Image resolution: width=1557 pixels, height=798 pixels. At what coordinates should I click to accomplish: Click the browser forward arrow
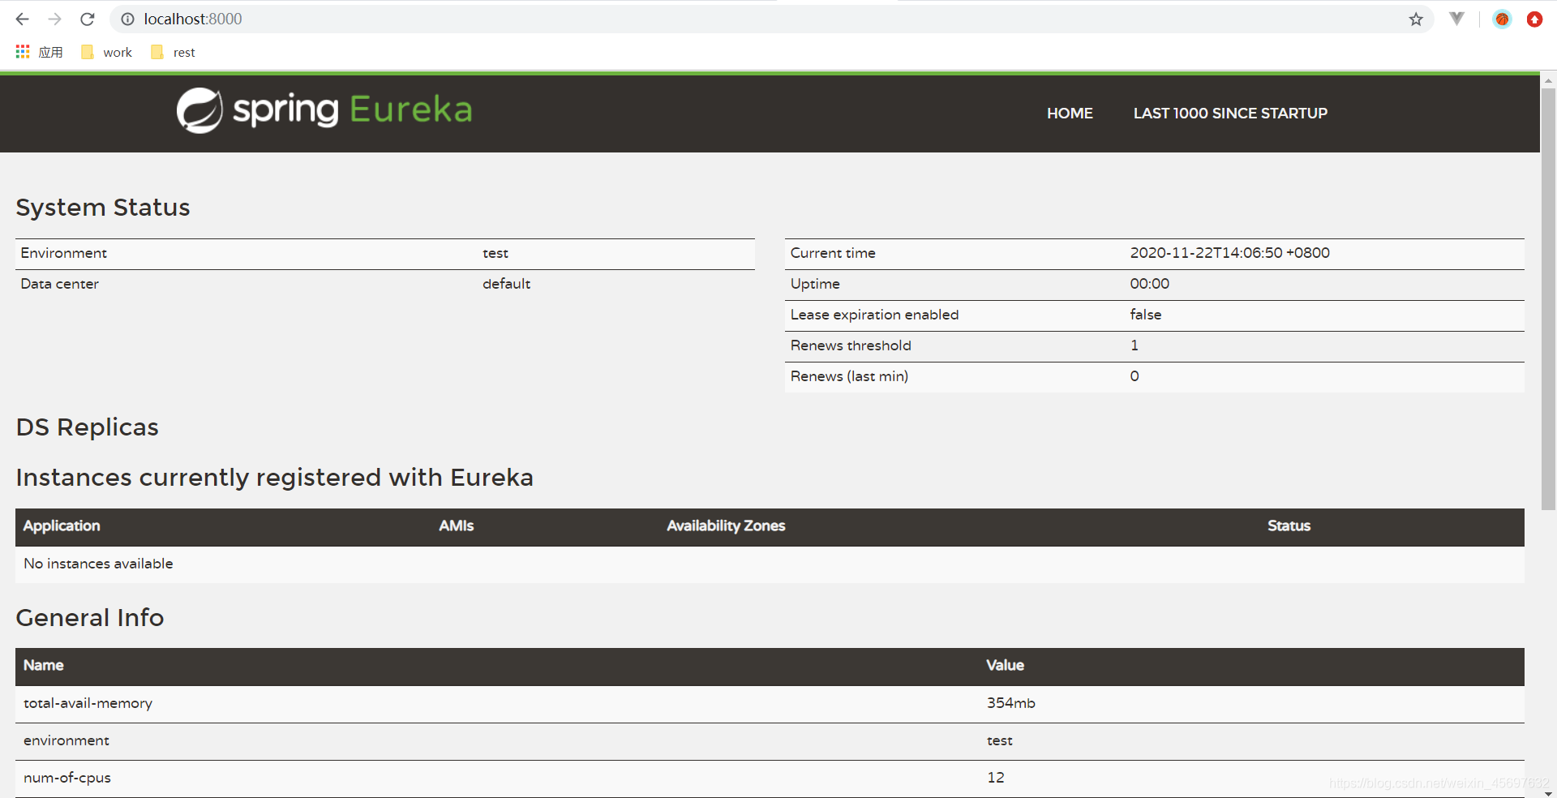(54, 19)
